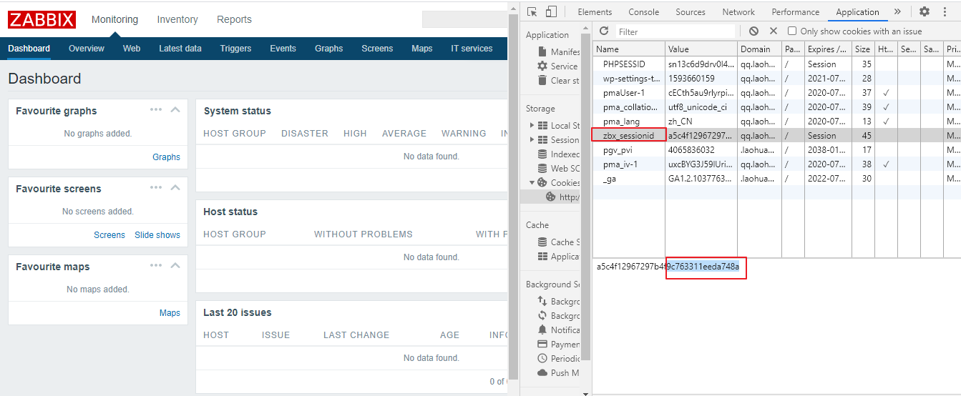
Task: Collapse the Favourite screens widget
Action: pos(175,187)
